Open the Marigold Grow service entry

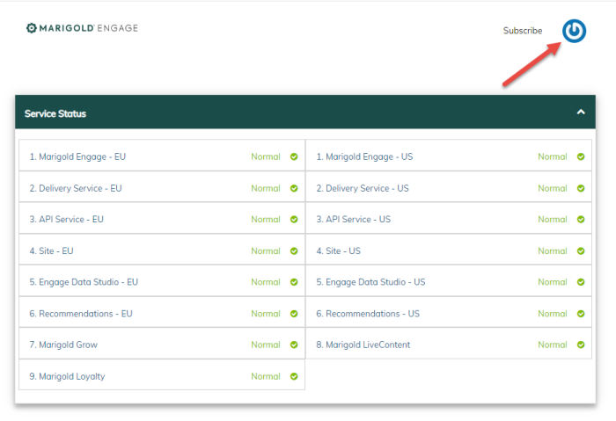tap(63, 345)
